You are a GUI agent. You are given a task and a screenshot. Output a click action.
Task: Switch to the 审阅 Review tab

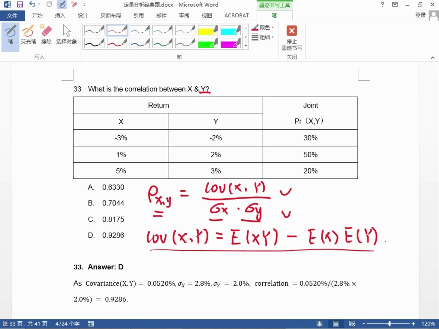pyautogui.click(x=184, y=16)
